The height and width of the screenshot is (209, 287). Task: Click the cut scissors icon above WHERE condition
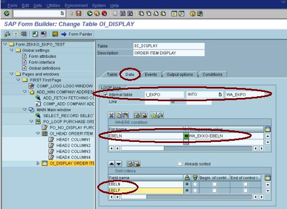pyautogui.click(x=111, y=116)
